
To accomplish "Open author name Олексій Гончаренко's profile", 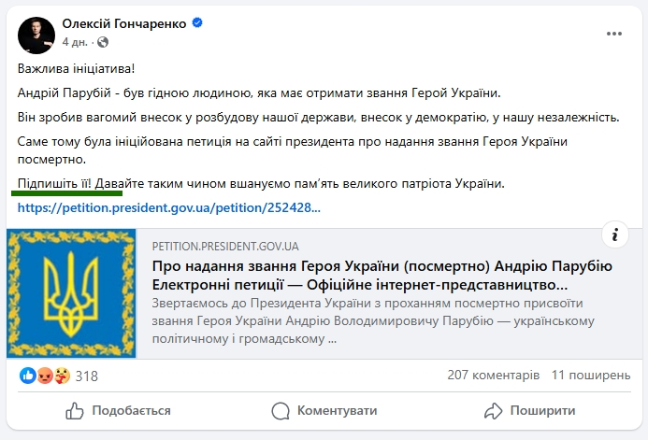I will 122,23.
